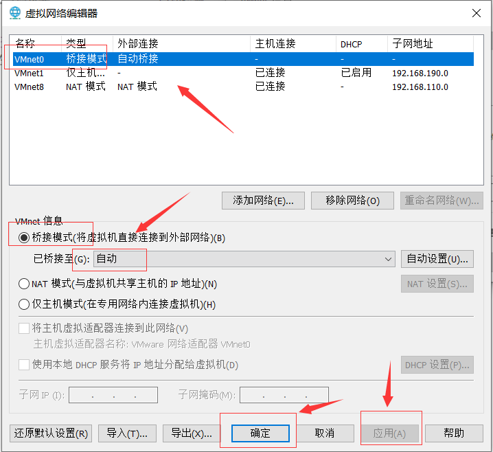Click the 自动设置 button
493x452 pixels.
[x=437, y=259]
